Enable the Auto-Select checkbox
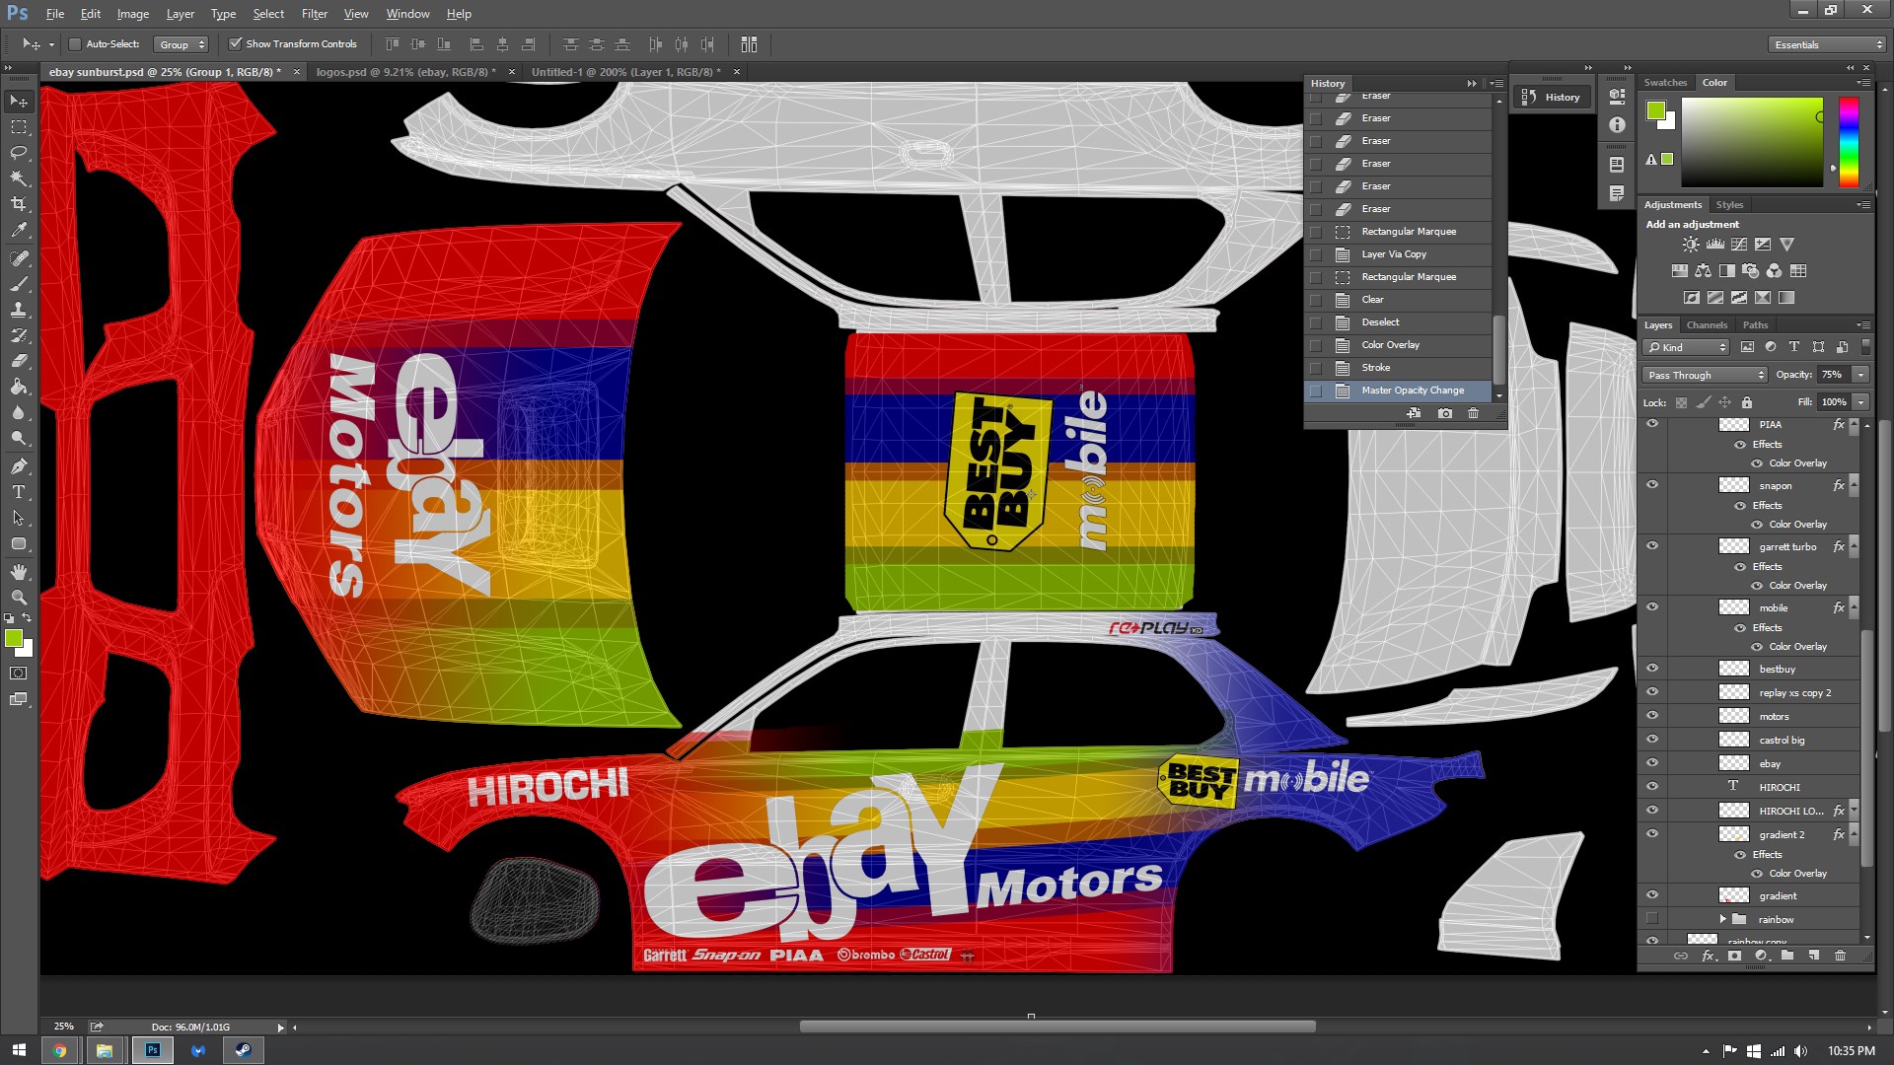The width and height of the screenshot is (1894, 1065). click(75, 44)
